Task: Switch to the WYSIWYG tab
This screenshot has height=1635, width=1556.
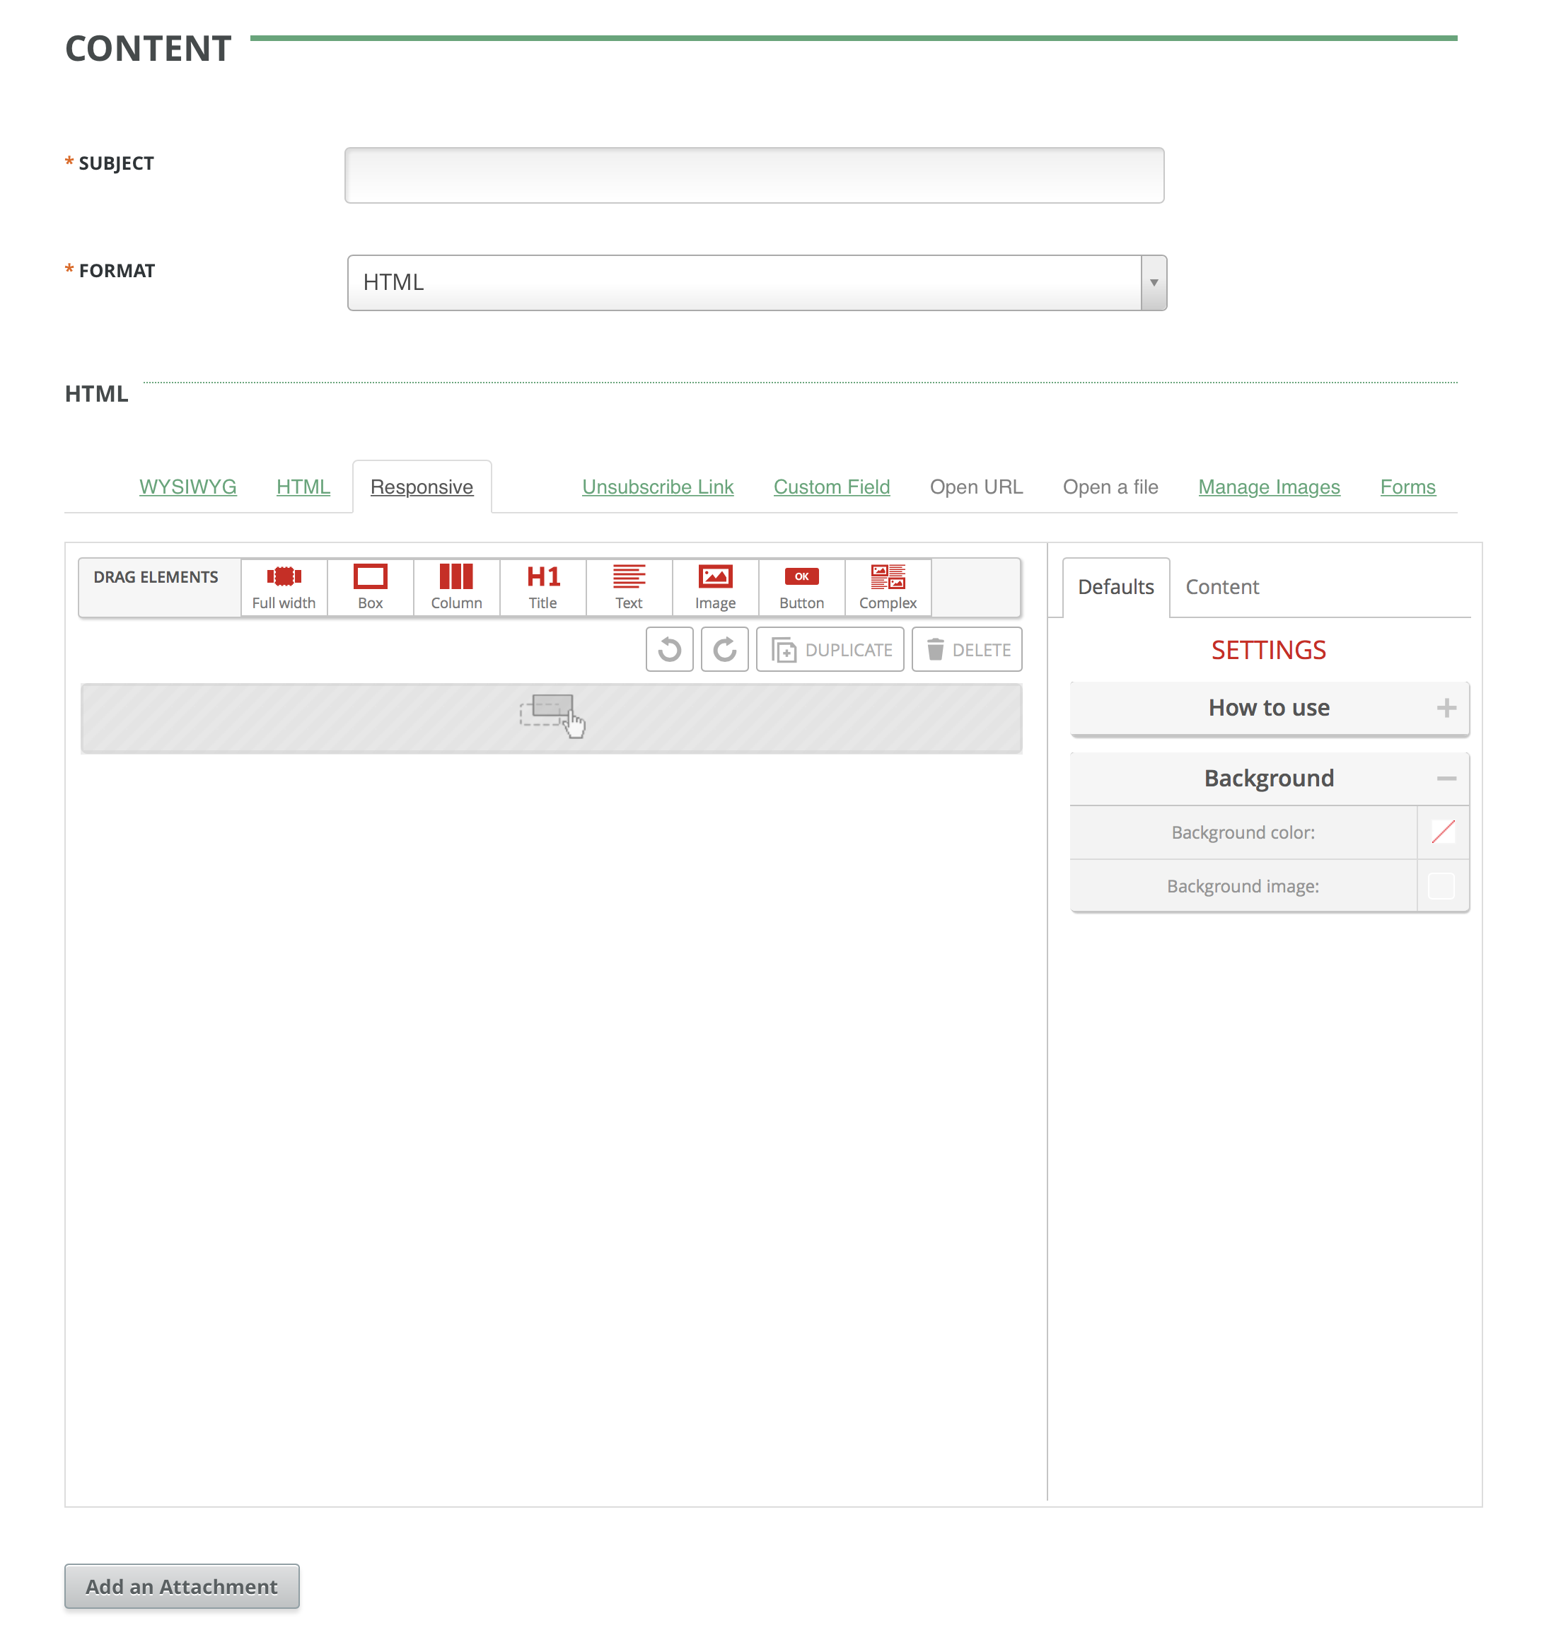Action: click(188, 487)
